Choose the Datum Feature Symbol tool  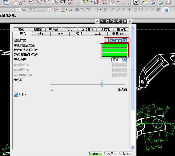click(152, 2)
